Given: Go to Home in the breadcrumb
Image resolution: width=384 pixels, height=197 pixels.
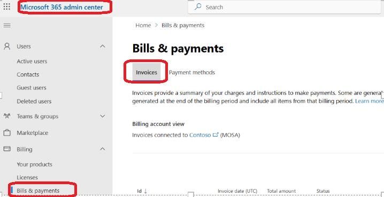Looking at the screenshot, I should (143, 25).
